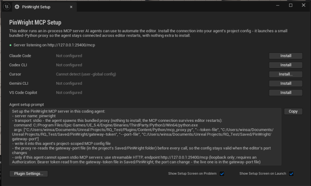Screen dimensions: 311x186
Task: Click the green server status indicator dot
Action: pyautogui.click(x=11, y=45)
